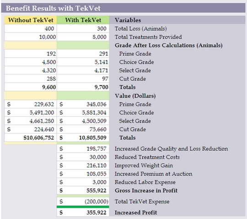Click the 'Total Treatments Provided' label
The width and height of the screenshot is (247, 219).
(x=148, y=37)
